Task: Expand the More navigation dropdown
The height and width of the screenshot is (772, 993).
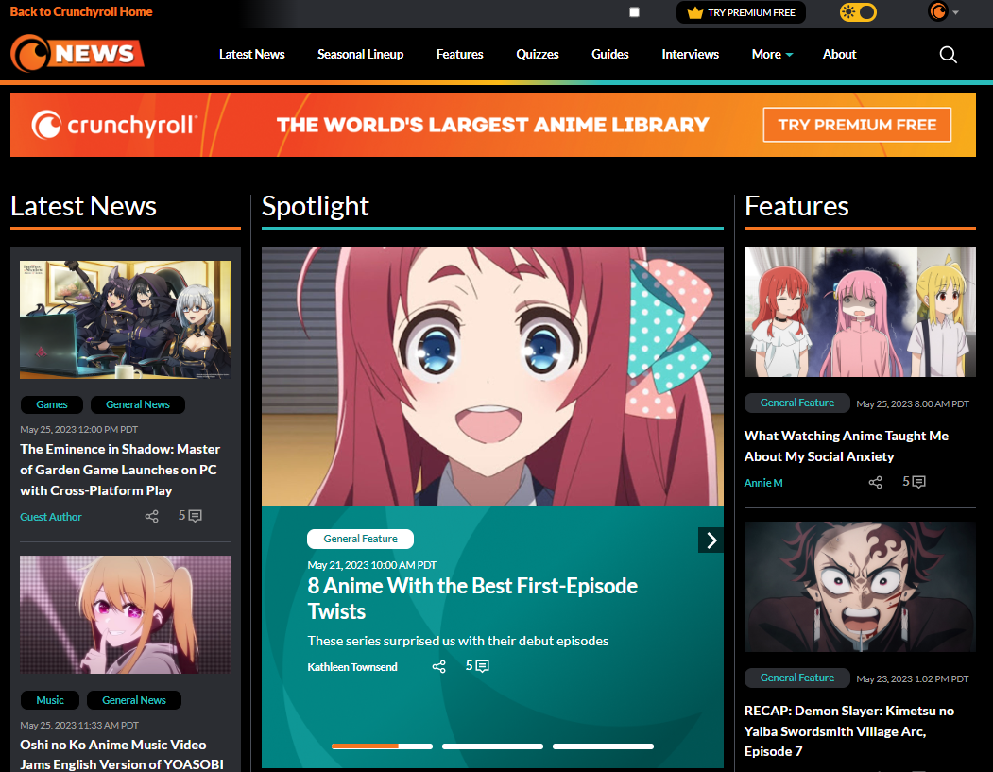Action: click(772, 55)
